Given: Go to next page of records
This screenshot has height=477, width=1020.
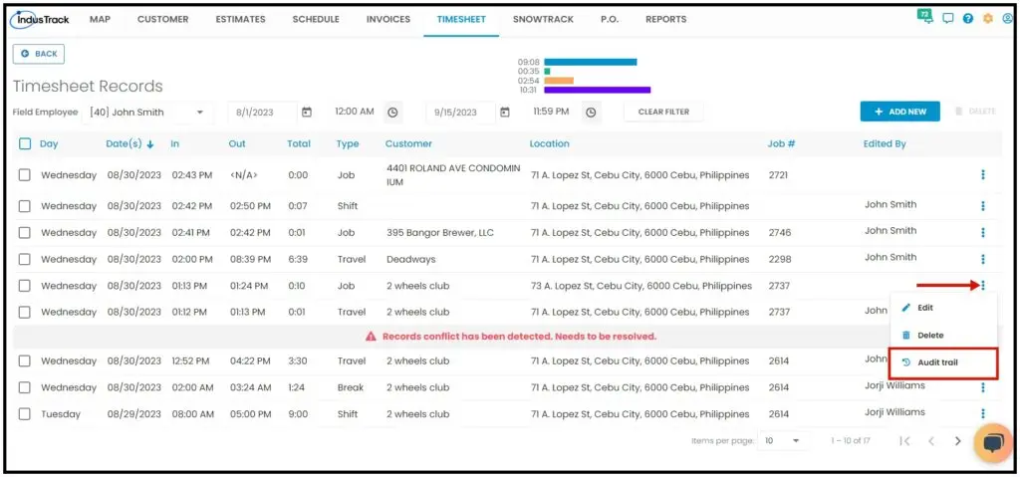Looking at the screenshot, I should (x=957, y=440).
